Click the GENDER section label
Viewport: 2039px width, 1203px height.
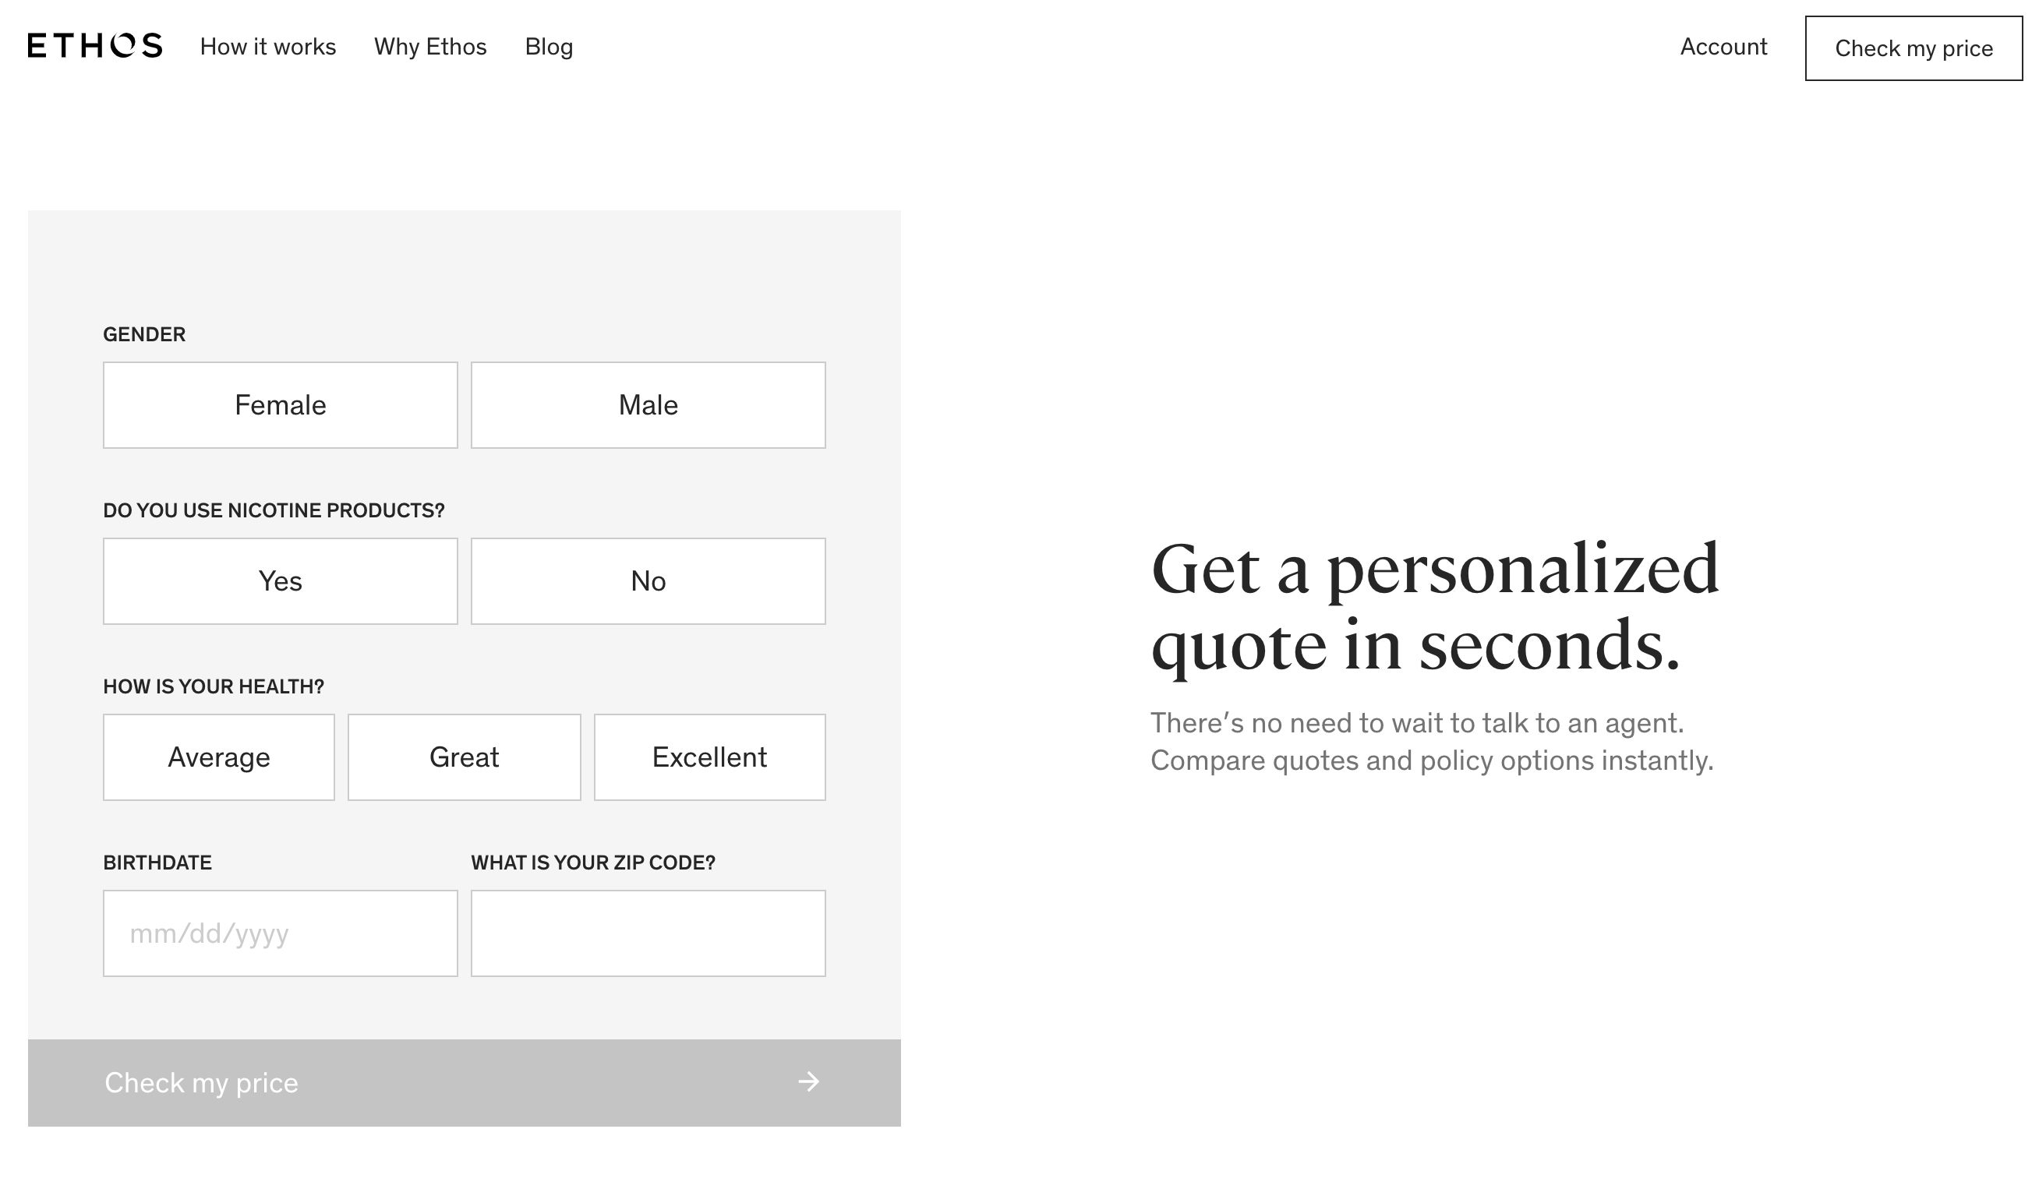click(x=143, y=333)
